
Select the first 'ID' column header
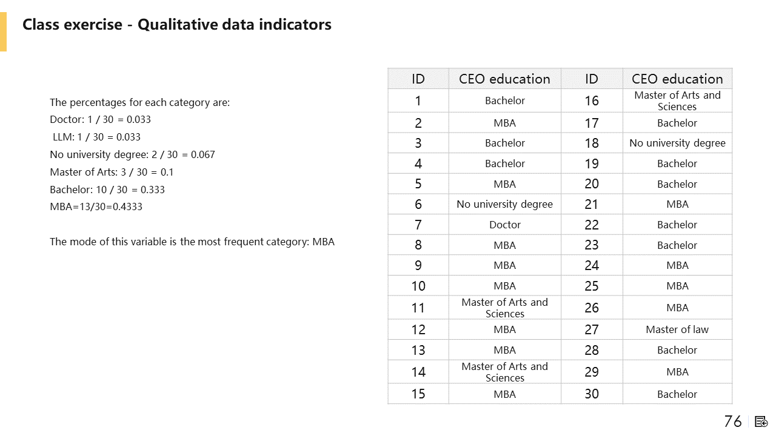point(418,79)
